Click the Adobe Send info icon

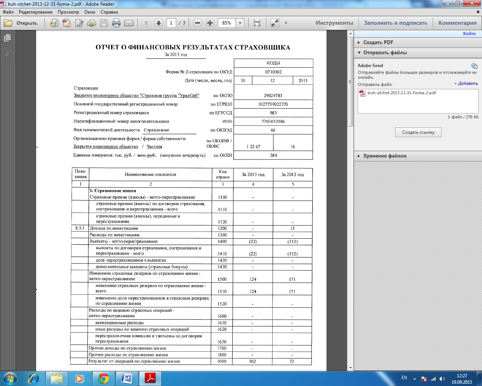click(x=474, y=66)
